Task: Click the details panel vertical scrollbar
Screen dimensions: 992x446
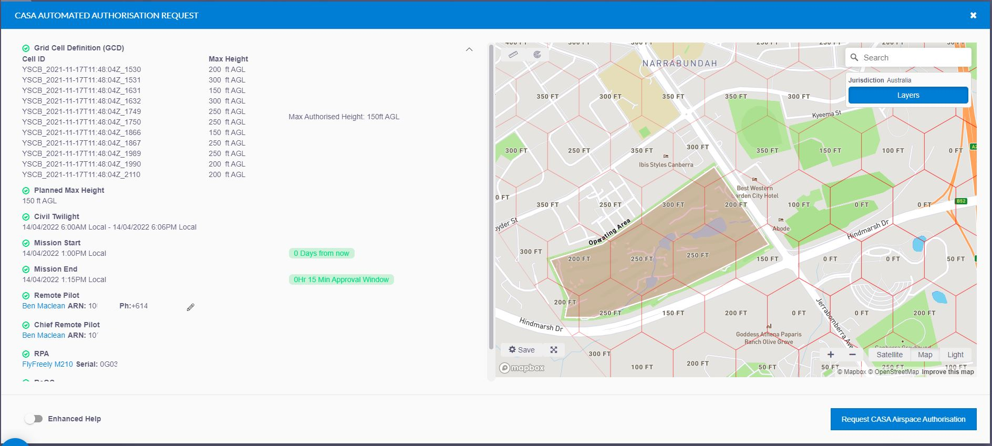Action: tap(491, 197)
